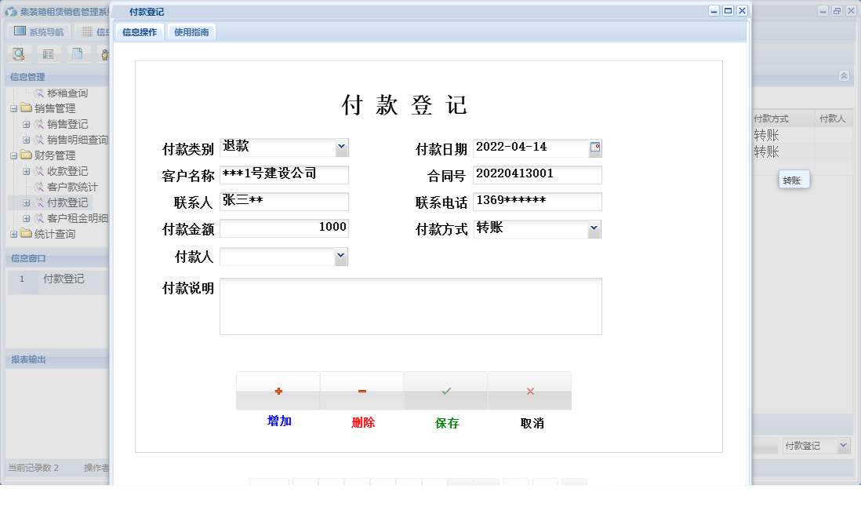
Task: Click the 增加 (add) plus icon
Action: click(x=278, y=390)
